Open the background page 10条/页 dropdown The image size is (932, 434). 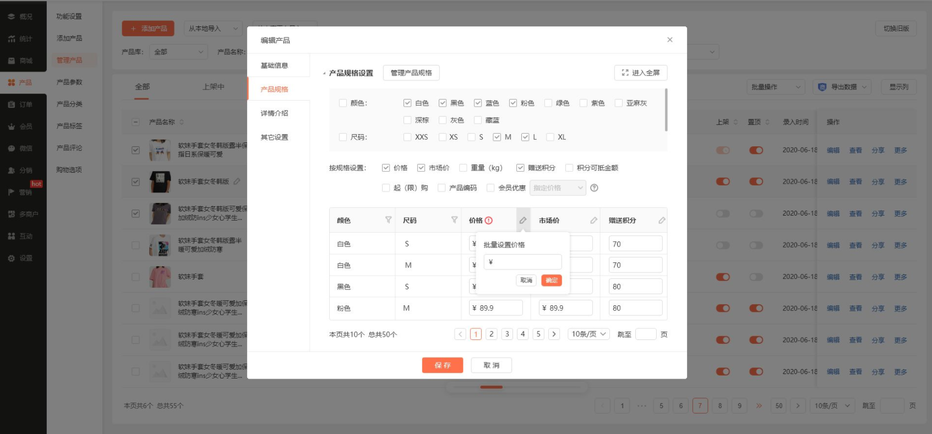pos(832,406)
